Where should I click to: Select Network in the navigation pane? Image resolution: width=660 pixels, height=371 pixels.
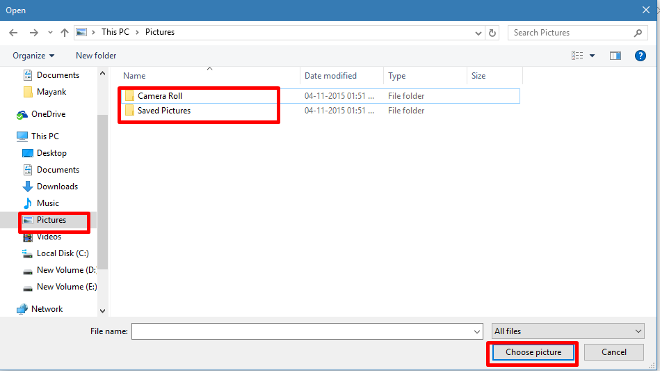tap(47, 309)
